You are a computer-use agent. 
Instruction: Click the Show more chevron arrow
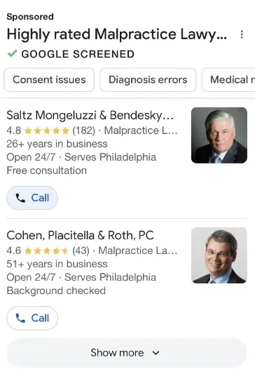pyautogui.click(x=156, y=353)
